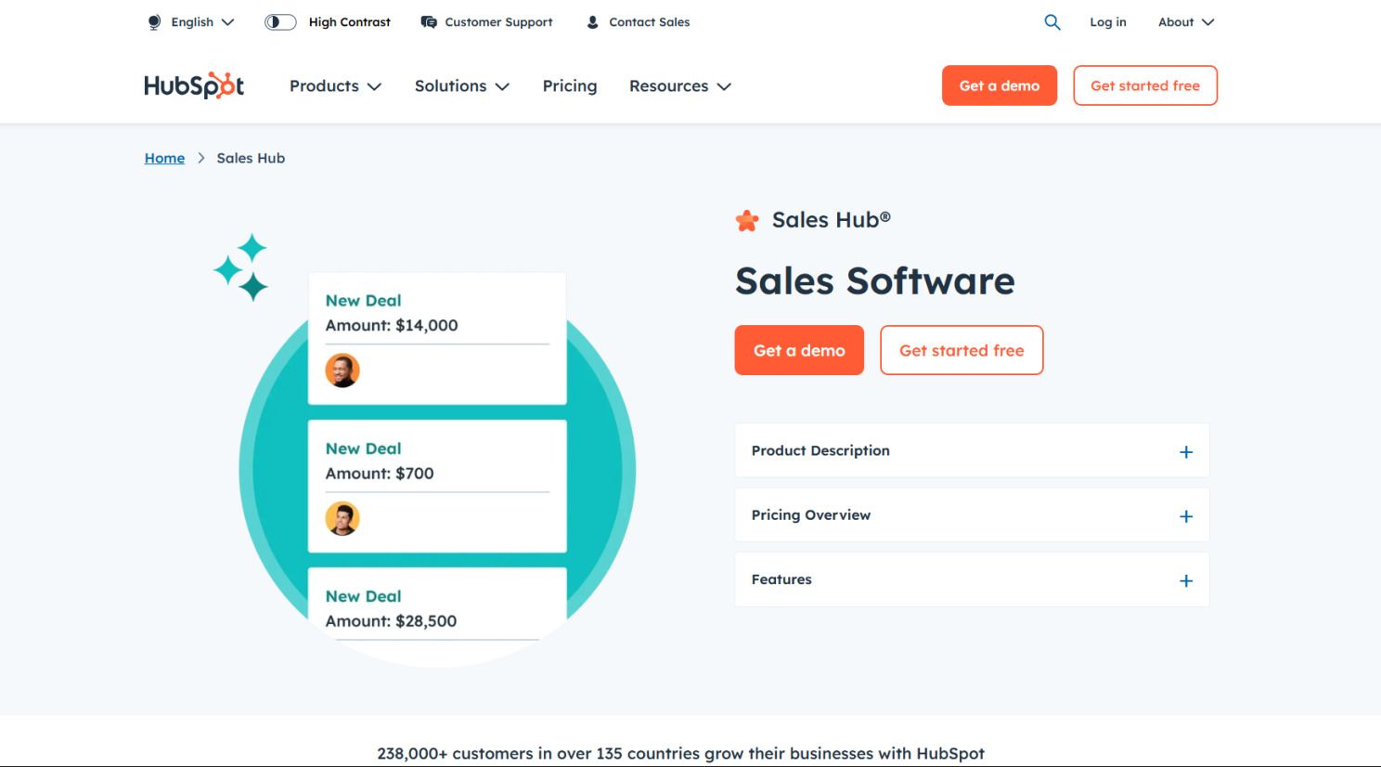Image resolution: width=1381 pixels, height=767 pixels.
Task: Expand the Solutions menu
Action: pyautogui.click(x=462, y=86)
